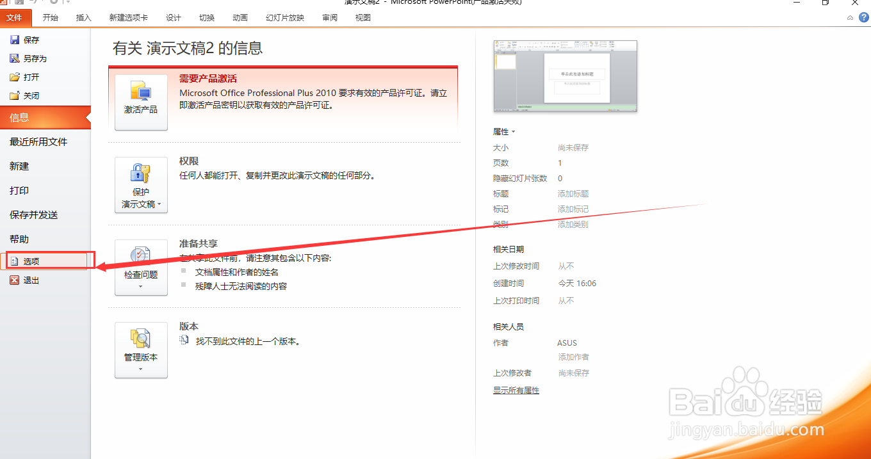The width and height of the screenshot is (871, 459).
Task: Switch to the 插入 (Insert) ribbon tab
Action: 83,17
